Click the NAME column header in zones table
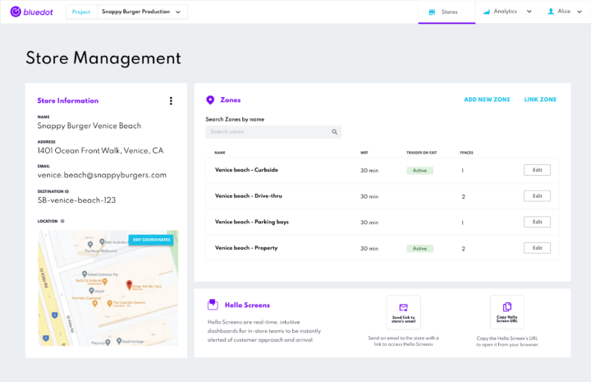This screenshot has height=382, width=591. click(x=220, y=153)
